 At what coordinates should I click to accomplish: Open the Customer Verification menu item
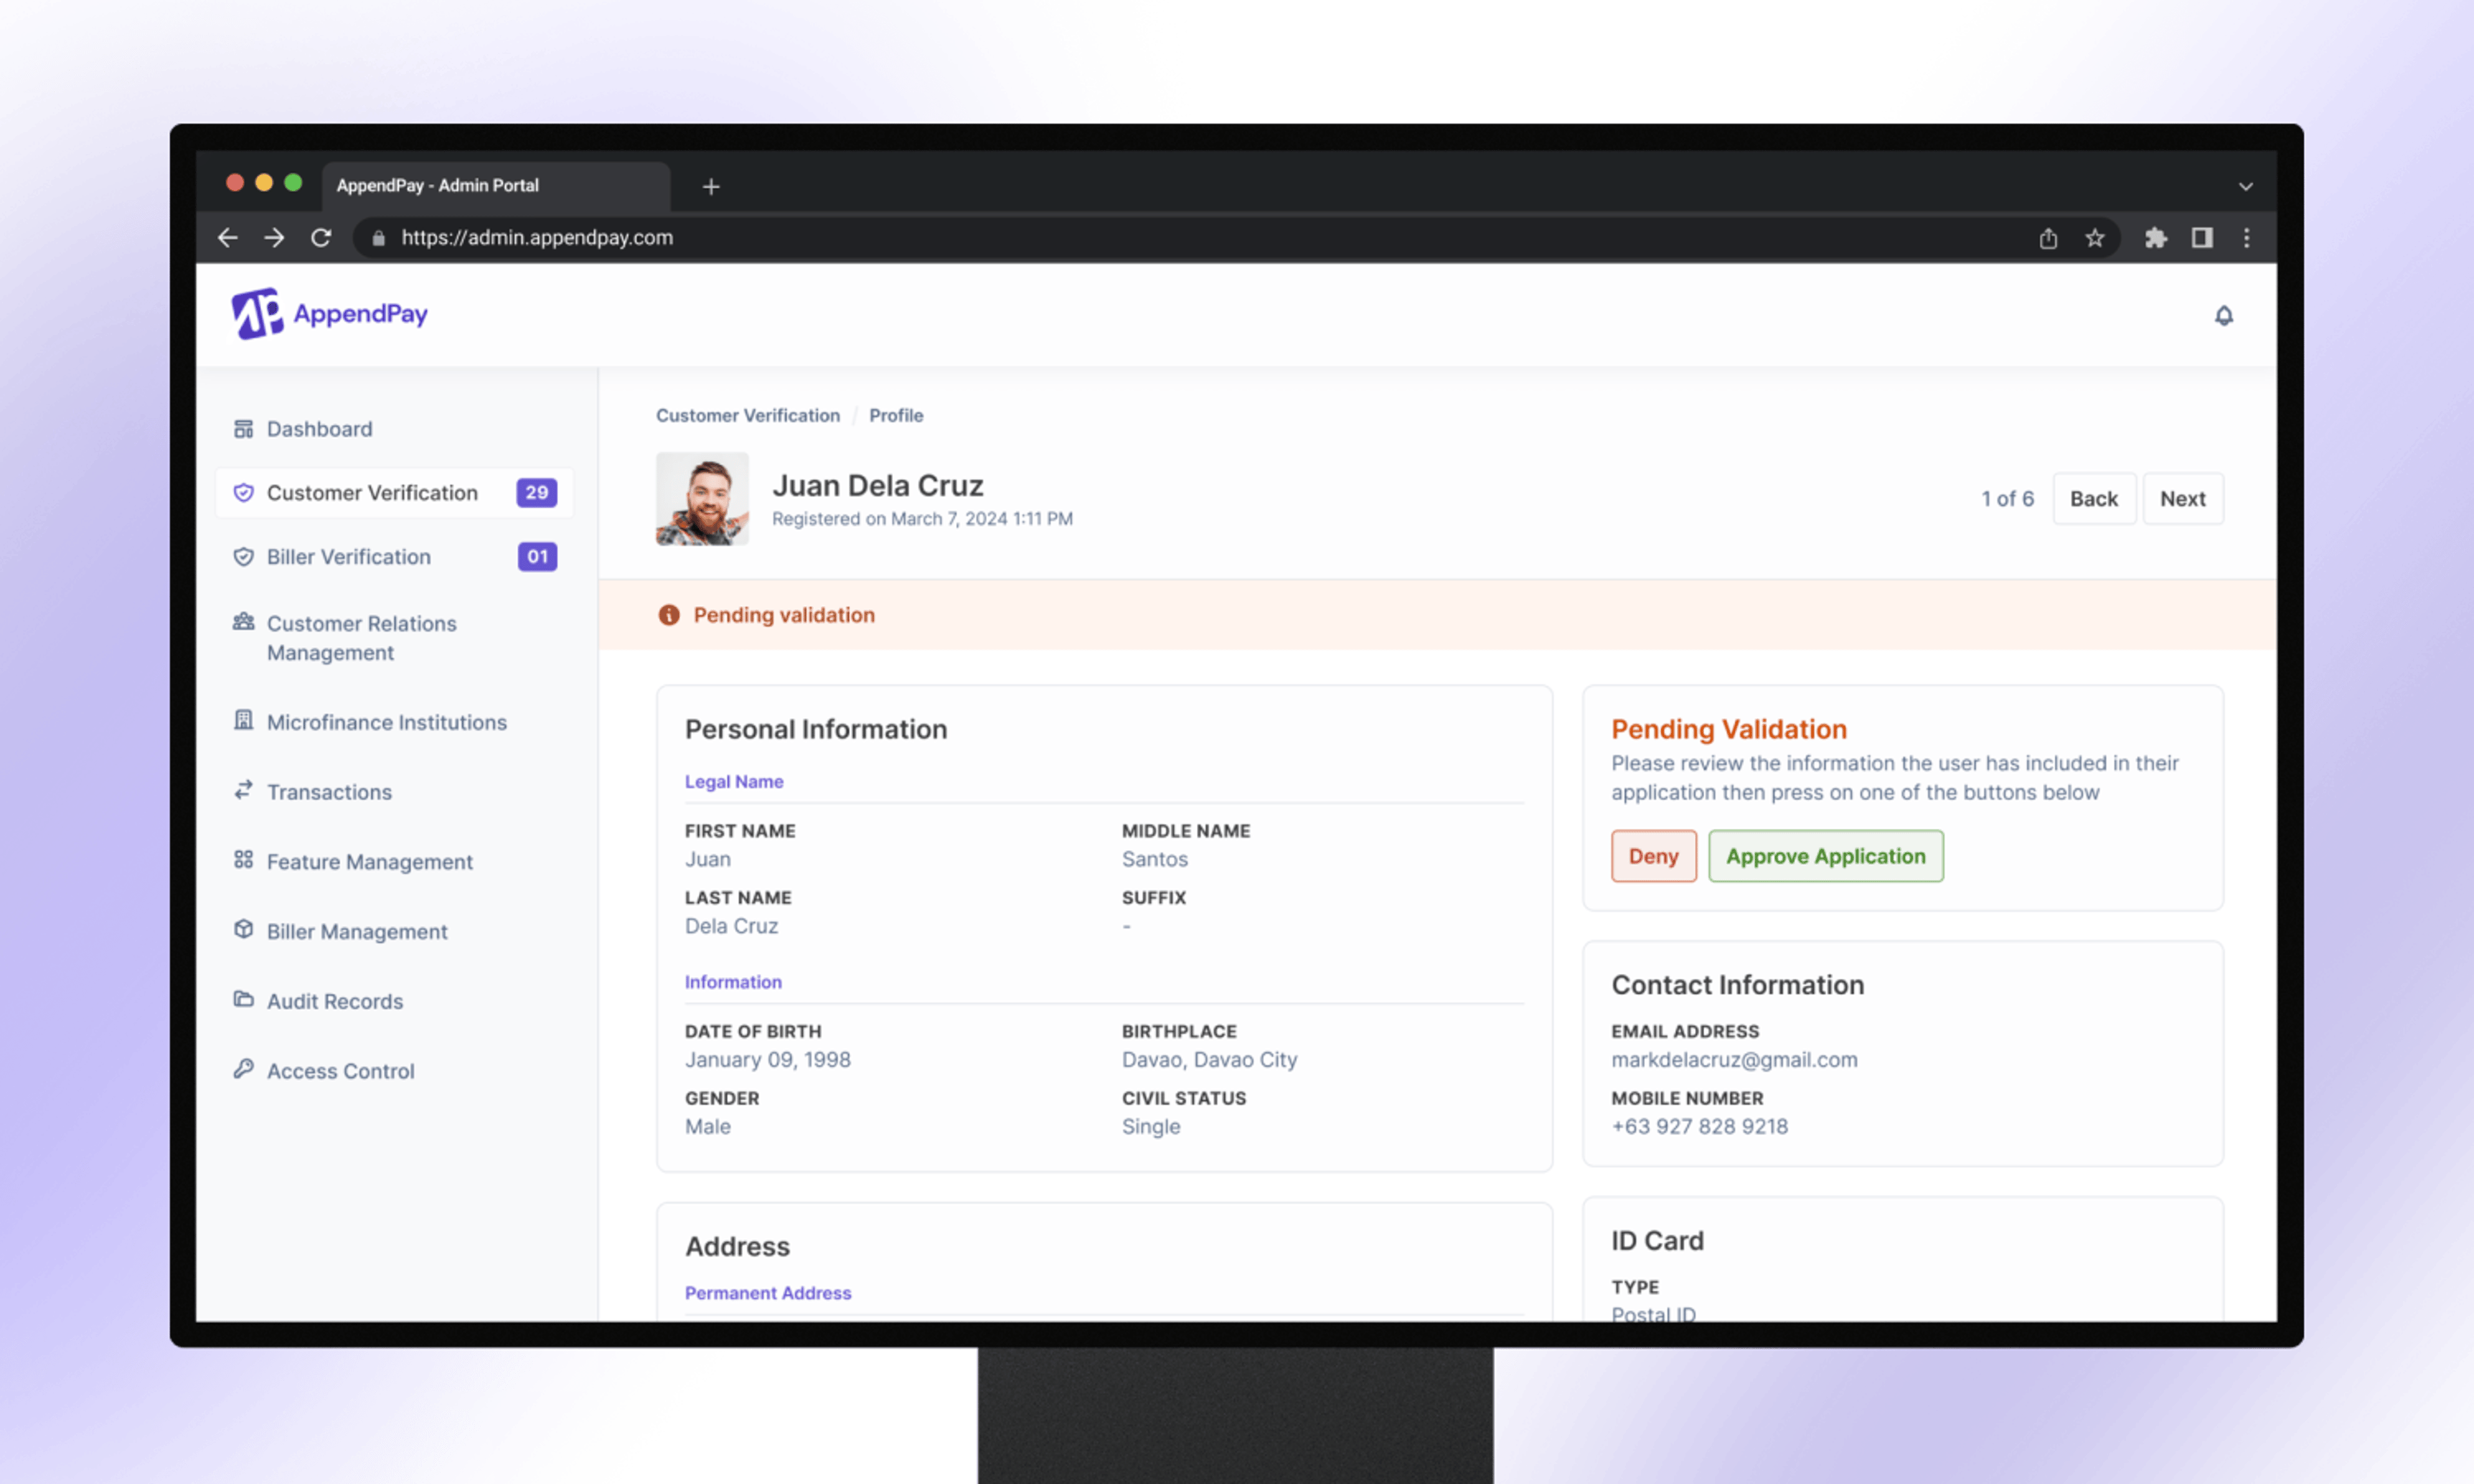pos(371,493)
